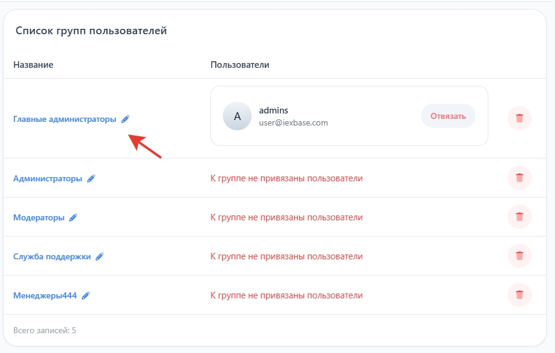Click the admins user name

(273, 110)
